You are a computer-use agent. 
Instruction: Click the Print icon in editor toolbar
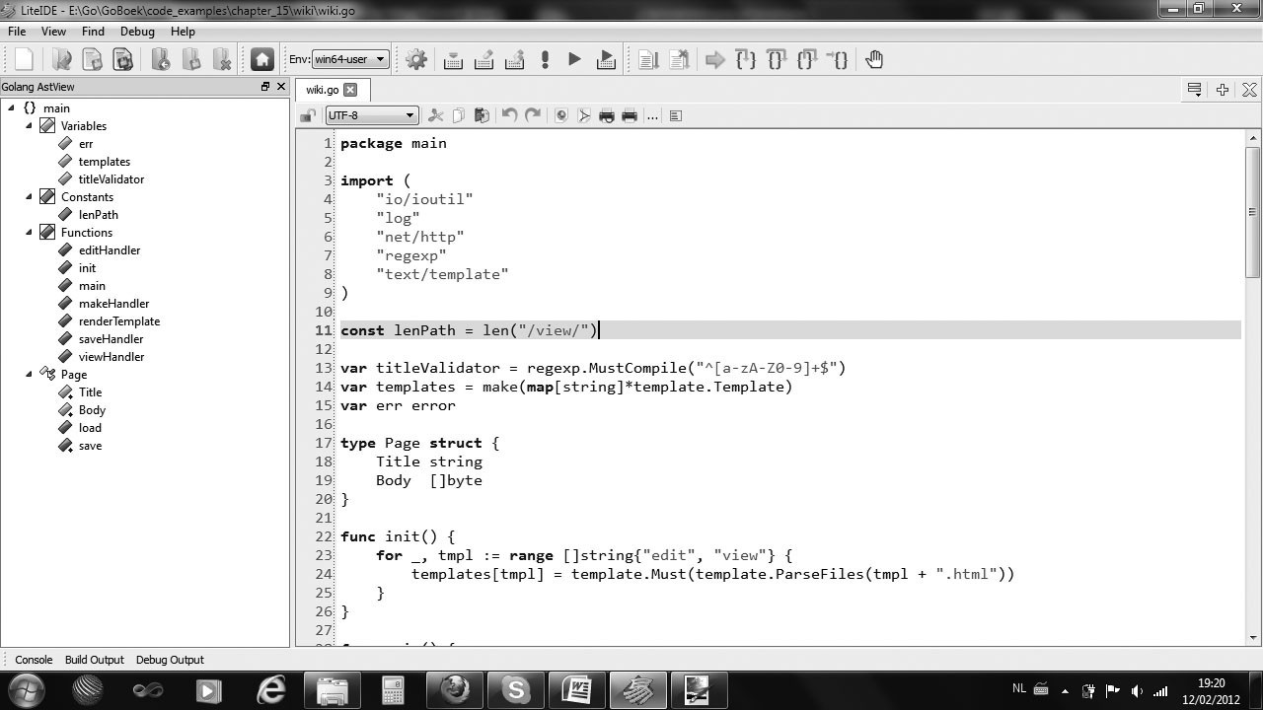[x=607, y=115]
